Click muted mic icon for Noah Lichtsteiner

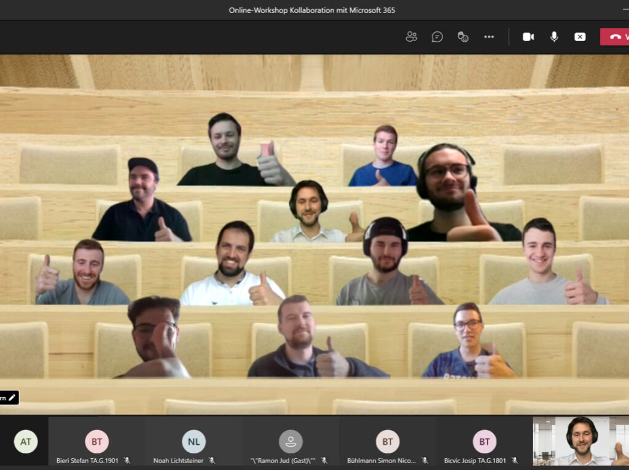(x=212, y=461)
